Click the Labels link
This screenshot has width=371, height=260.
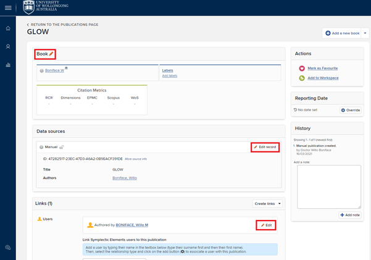167,70
